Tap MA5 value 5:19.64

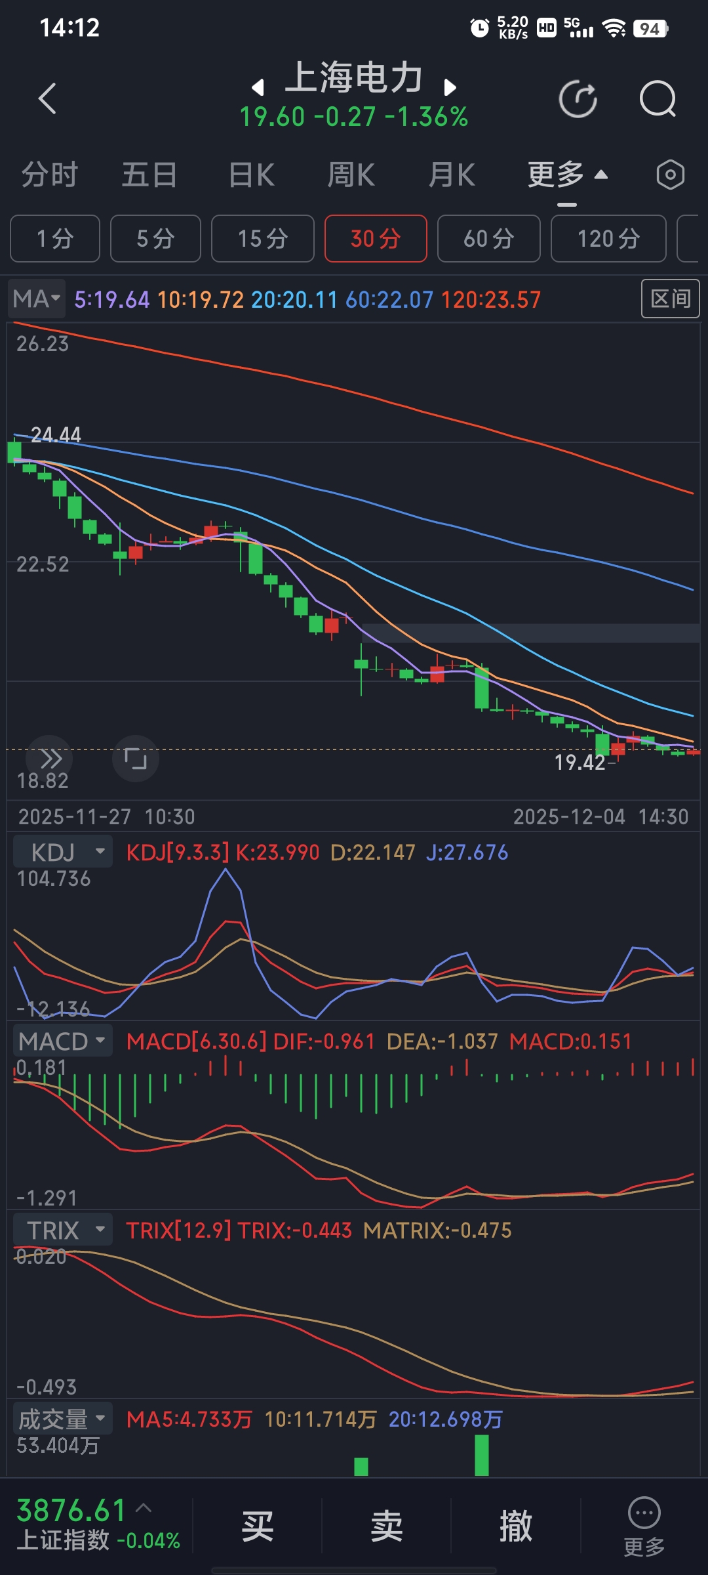[x=112, y=300]
